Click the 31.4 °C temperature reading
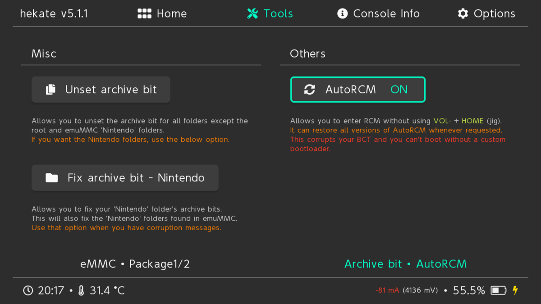The image size is (541, 304). (107, 290)
